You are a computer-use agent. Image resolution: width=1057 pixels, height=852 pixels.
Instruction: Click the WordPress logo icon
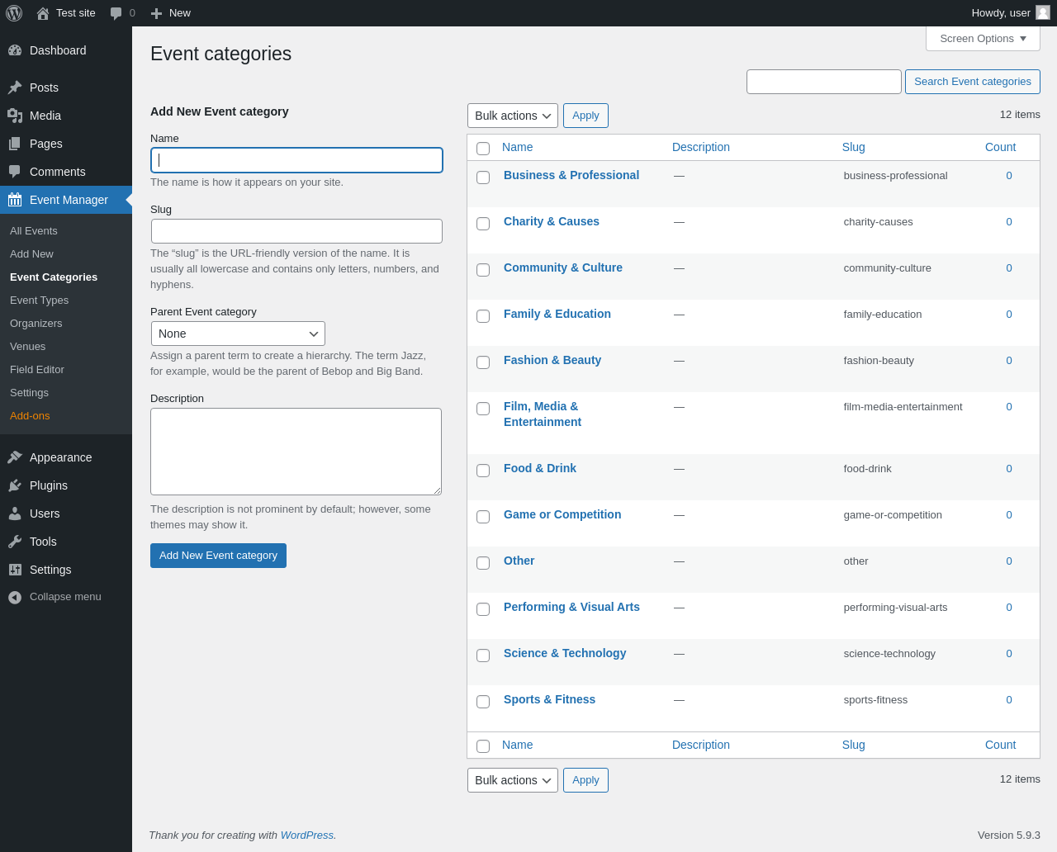click(14, 13)
